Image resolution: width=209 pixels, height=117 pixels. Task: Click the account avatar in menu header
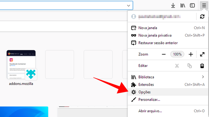134,16
